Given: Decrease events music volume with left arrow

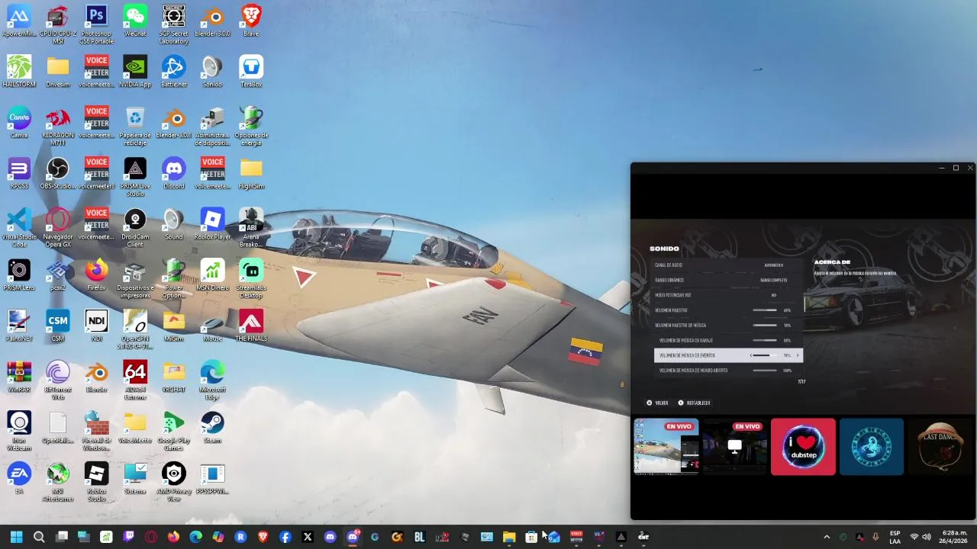Looking at the screenshot, I should pos(751,355).
